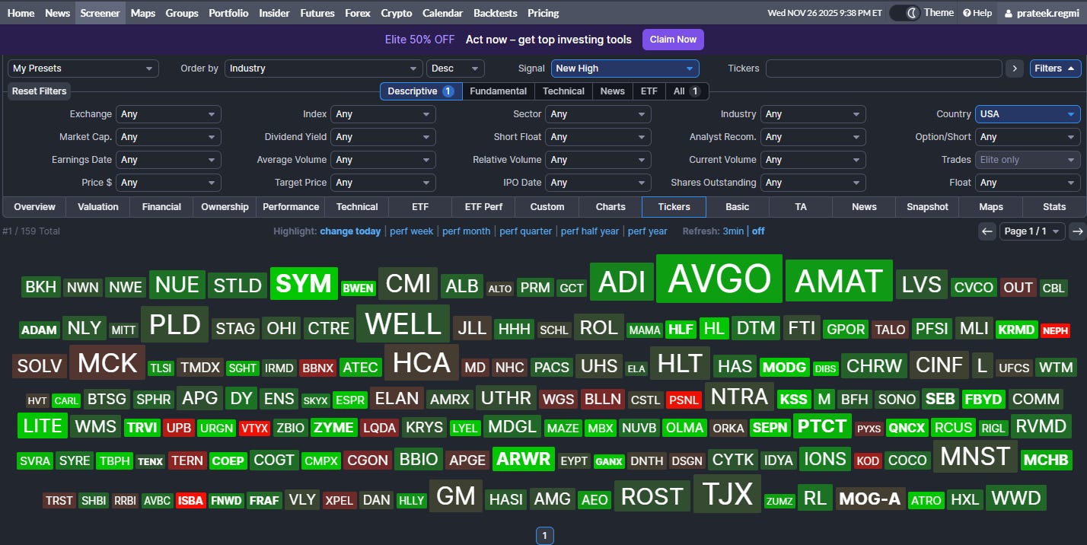Click the Tickers input field
The image size is (1087, 545).
(884, 69)
